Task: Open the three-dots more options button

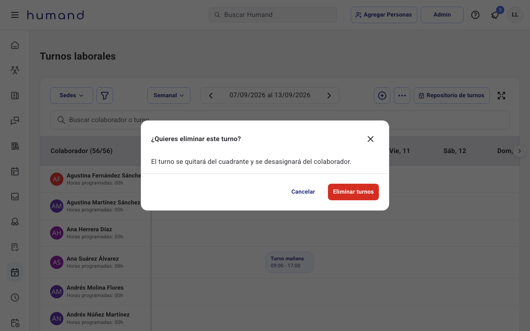Action: tap(402, 96)
